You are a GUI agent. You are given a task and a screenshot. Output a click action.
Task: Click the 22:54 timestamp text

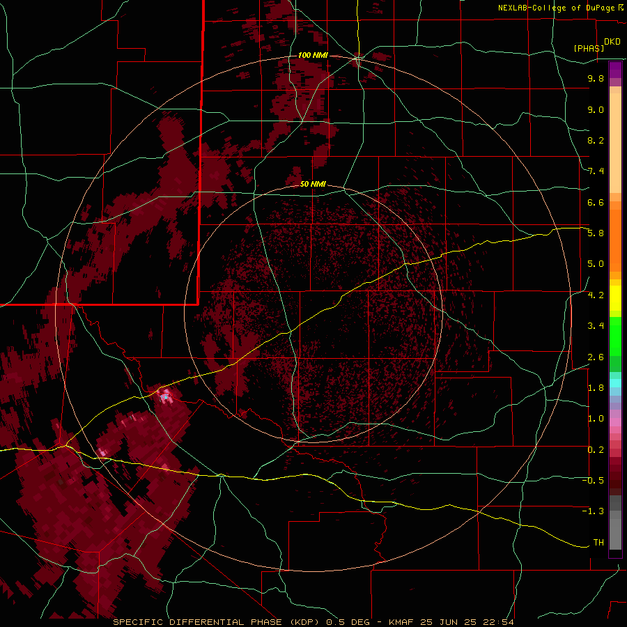tap(497, 622)
